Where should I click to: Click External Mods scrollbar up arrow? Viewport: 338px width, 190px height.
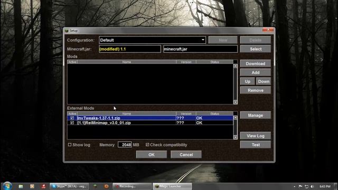click(x=236, y=118)
